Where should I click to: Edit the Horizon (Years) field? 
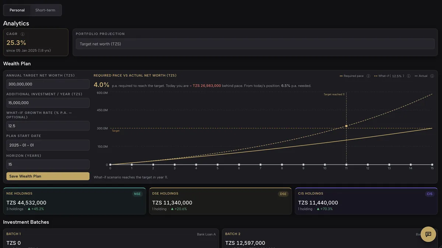pyautogui.click(x=48, y=165)
